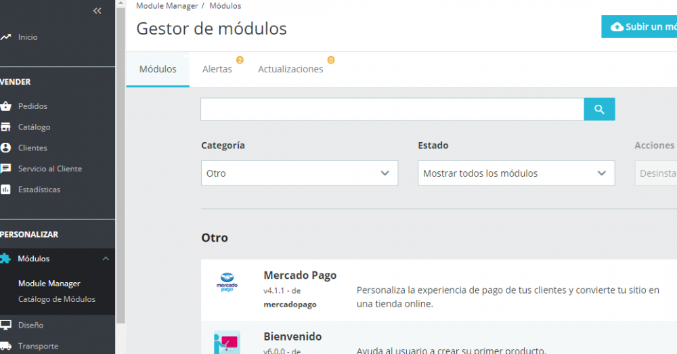The image size is (677, 354).
Task: Click the Estadísticas bar-chart icon
Action: click(x=5, y=189)
